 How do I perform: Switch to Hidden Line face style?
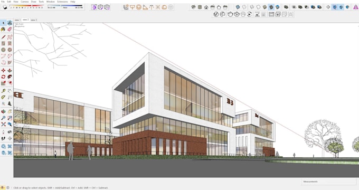click(x=258, y=7)
